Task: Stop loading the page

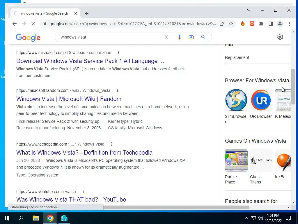Action: (x=33, y=24)
